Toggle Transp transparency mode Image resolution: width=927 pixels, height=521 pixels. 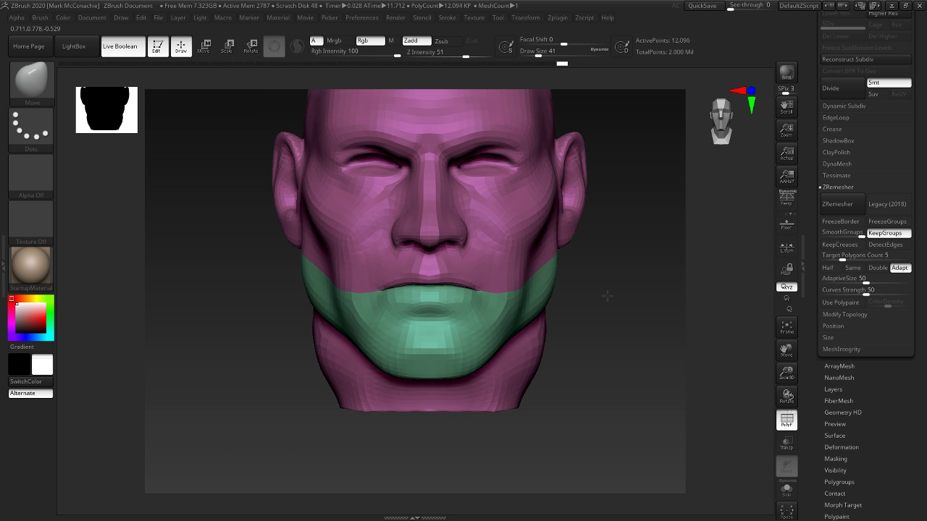tap(787, 443)
